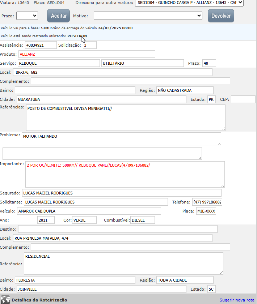The image size is (257, 304).
Task: Click the Telefone field
Action: point(207,202)
